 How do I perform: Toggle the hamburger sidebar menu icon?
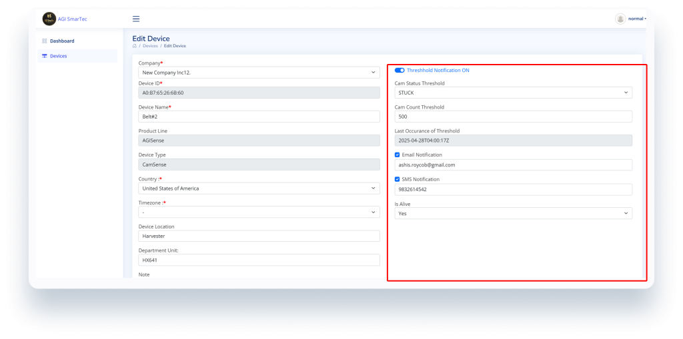pos(136,19)
